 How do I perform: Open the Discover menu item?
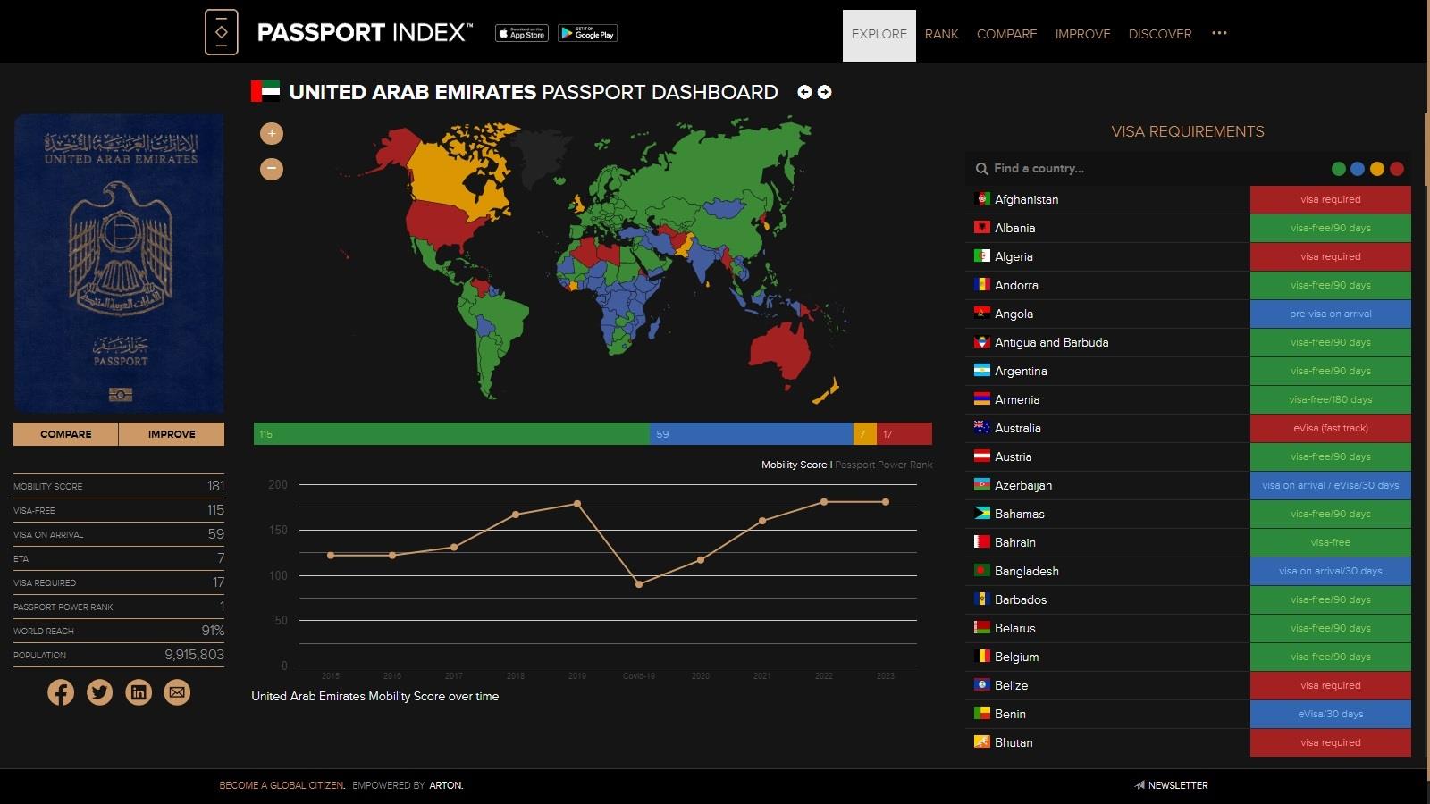pos(1160,34)
